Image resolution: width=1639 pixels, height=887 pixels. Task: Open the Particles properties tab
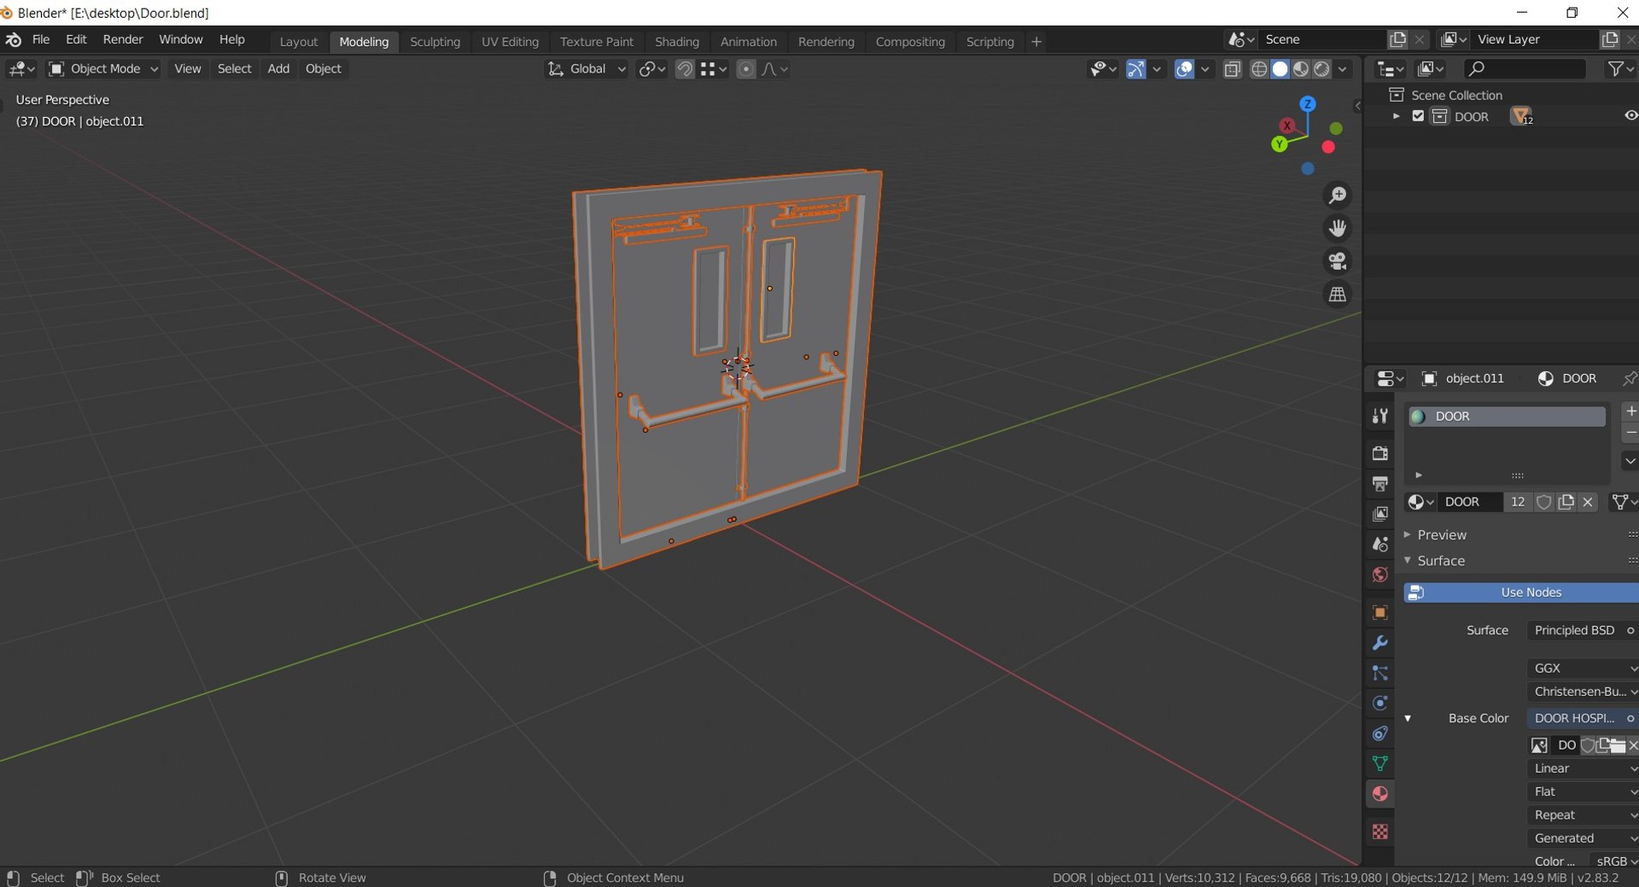[x=1379, y=673]
